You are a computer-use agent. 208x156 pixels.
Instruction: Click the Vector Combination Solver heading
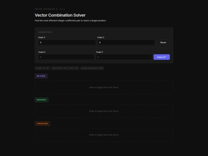tap(60, 15)
